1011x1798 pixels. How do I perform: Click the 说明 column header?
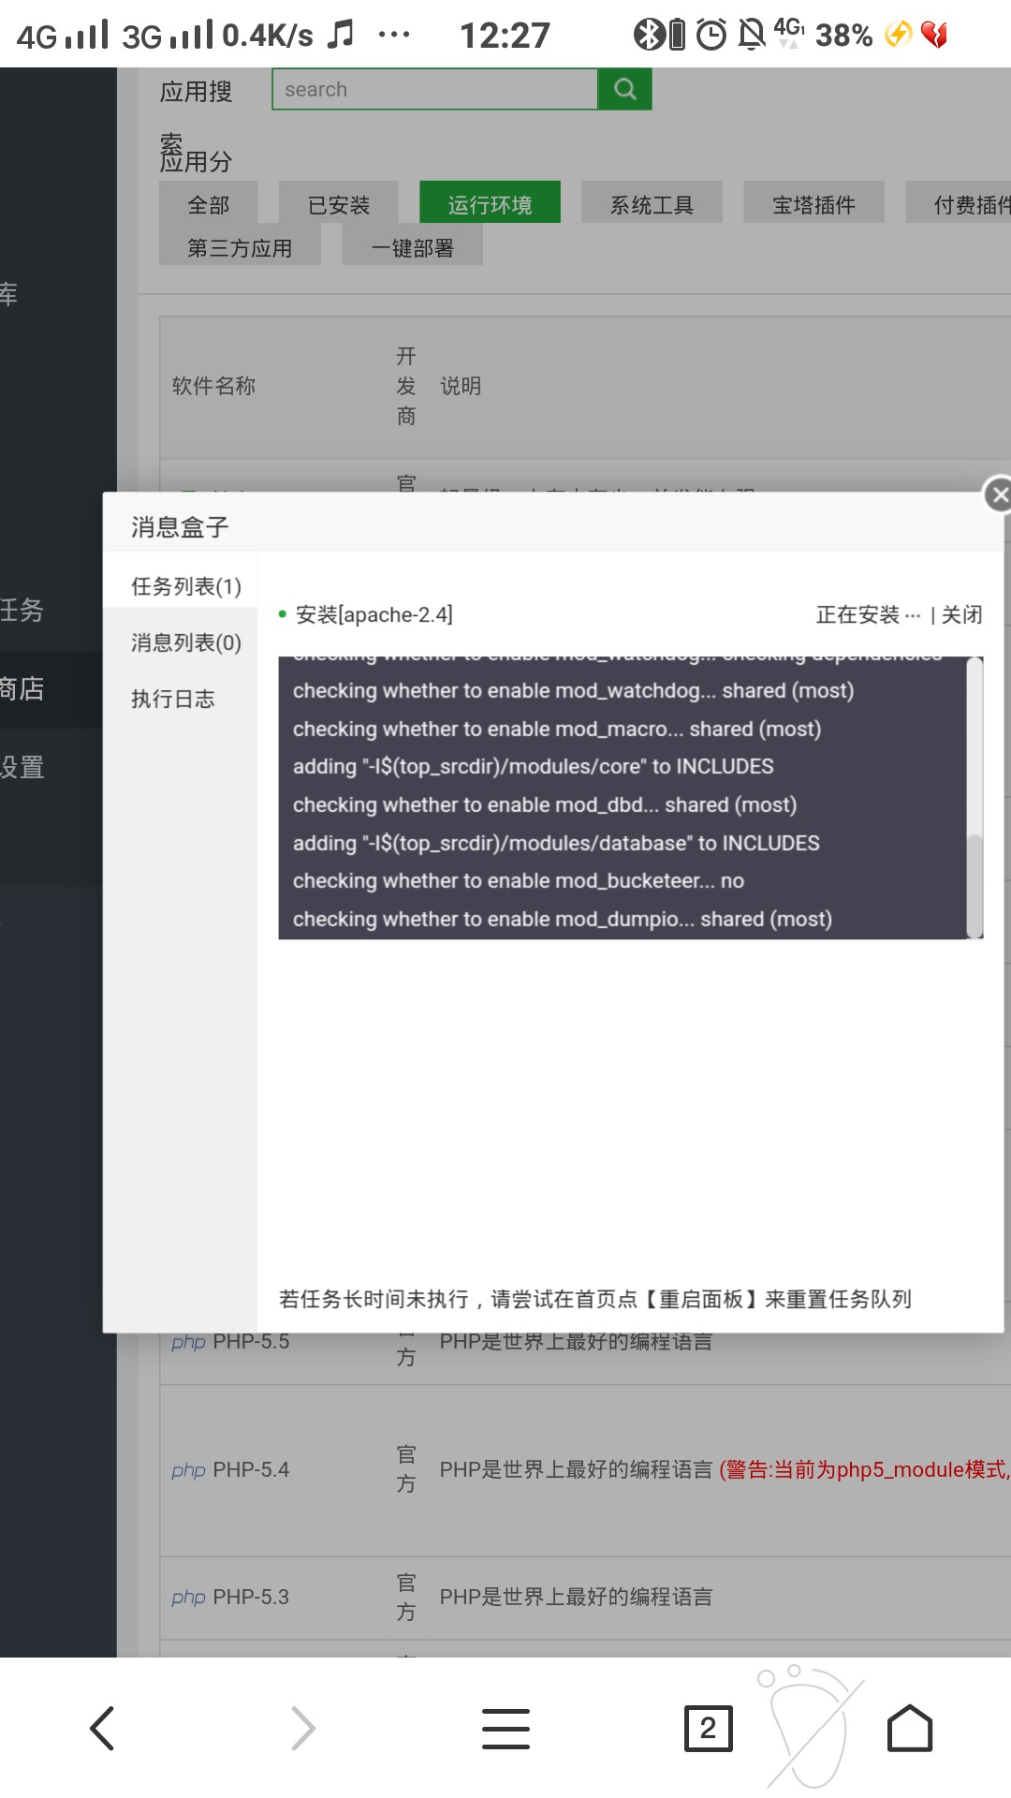(461, 386)
